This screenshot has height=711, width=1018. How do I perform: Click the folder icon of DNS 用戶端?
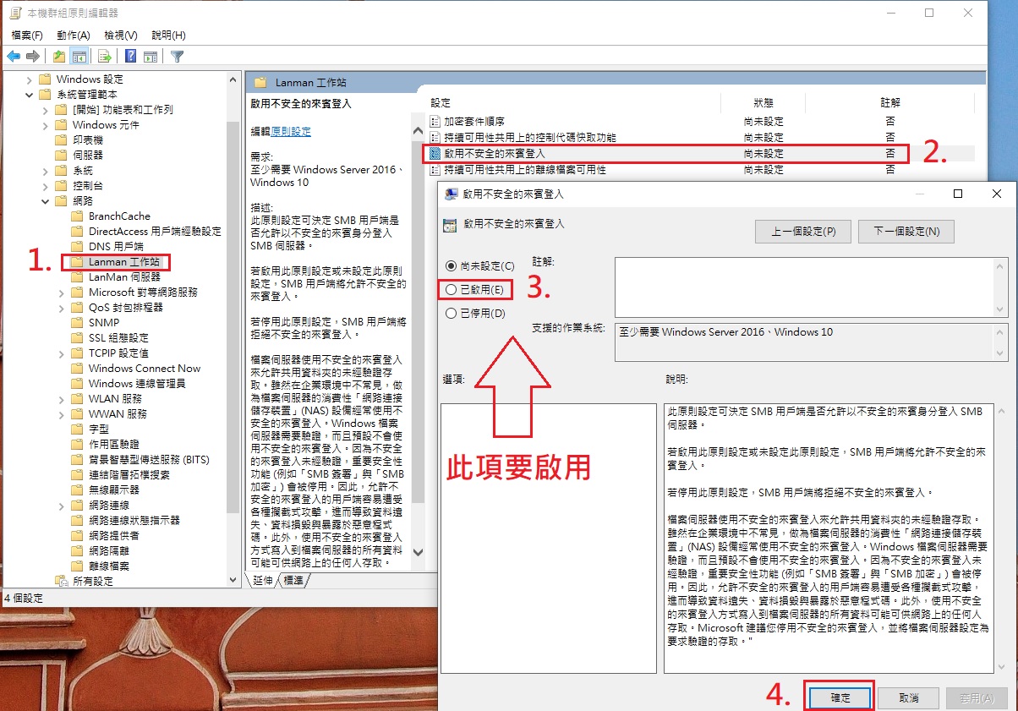(79, 246)
